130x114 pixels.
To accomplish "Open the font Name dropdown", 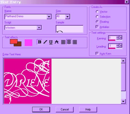I will (x=49, y=17).
